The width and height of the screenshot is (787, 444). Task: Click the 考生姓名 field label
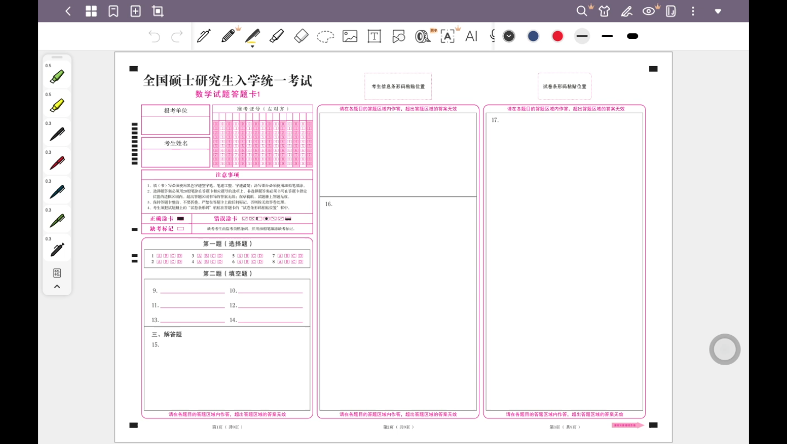point(176,143)
